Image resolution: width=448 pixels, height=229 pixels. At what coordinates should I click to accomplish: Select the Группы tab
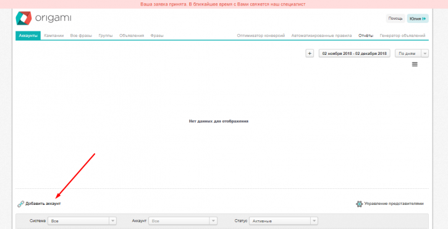pos(106,36)
